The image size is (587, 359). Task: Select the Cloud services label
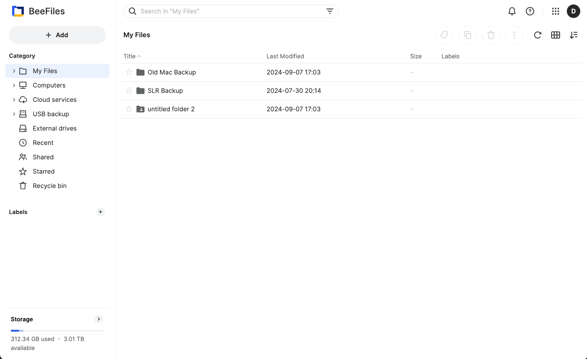tap(55, 100)
